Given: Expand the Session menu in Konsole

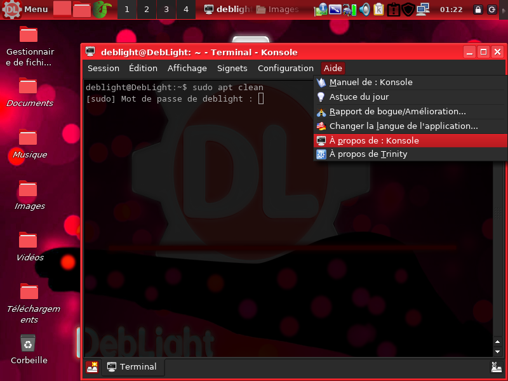Looking at the screenshot, I should pos(104,69).
